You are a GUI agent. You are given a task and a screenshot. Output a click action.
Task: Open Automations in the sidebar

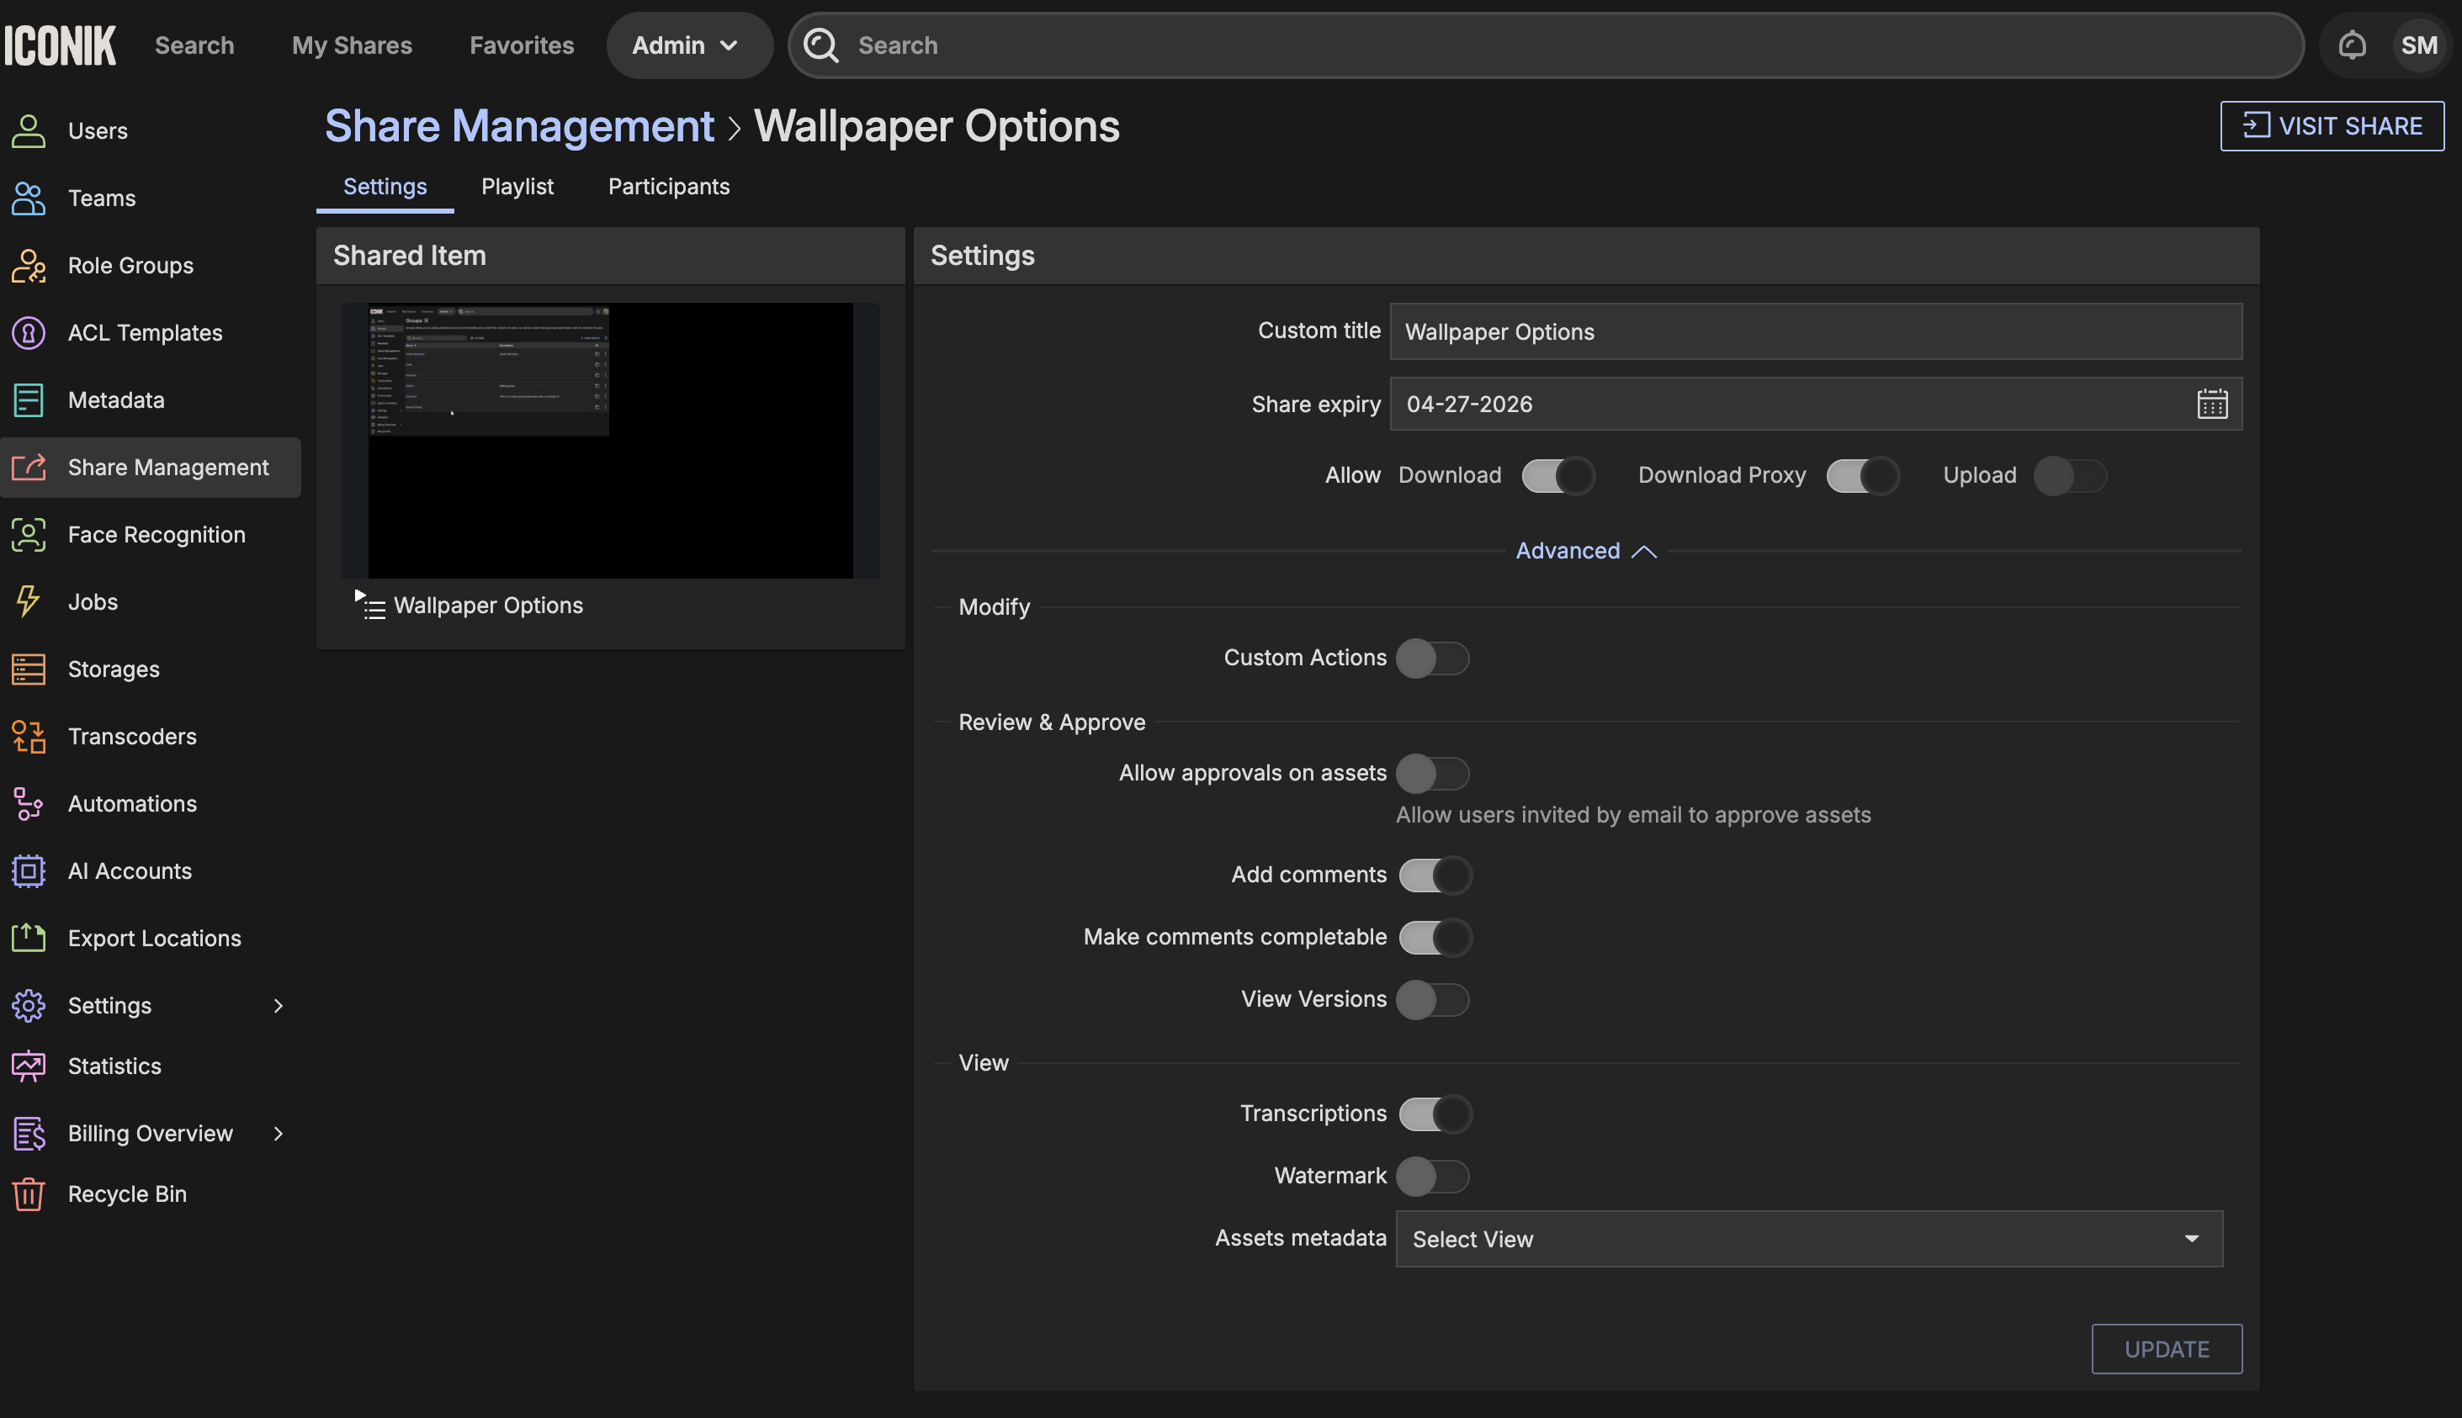tap(131, 803)
